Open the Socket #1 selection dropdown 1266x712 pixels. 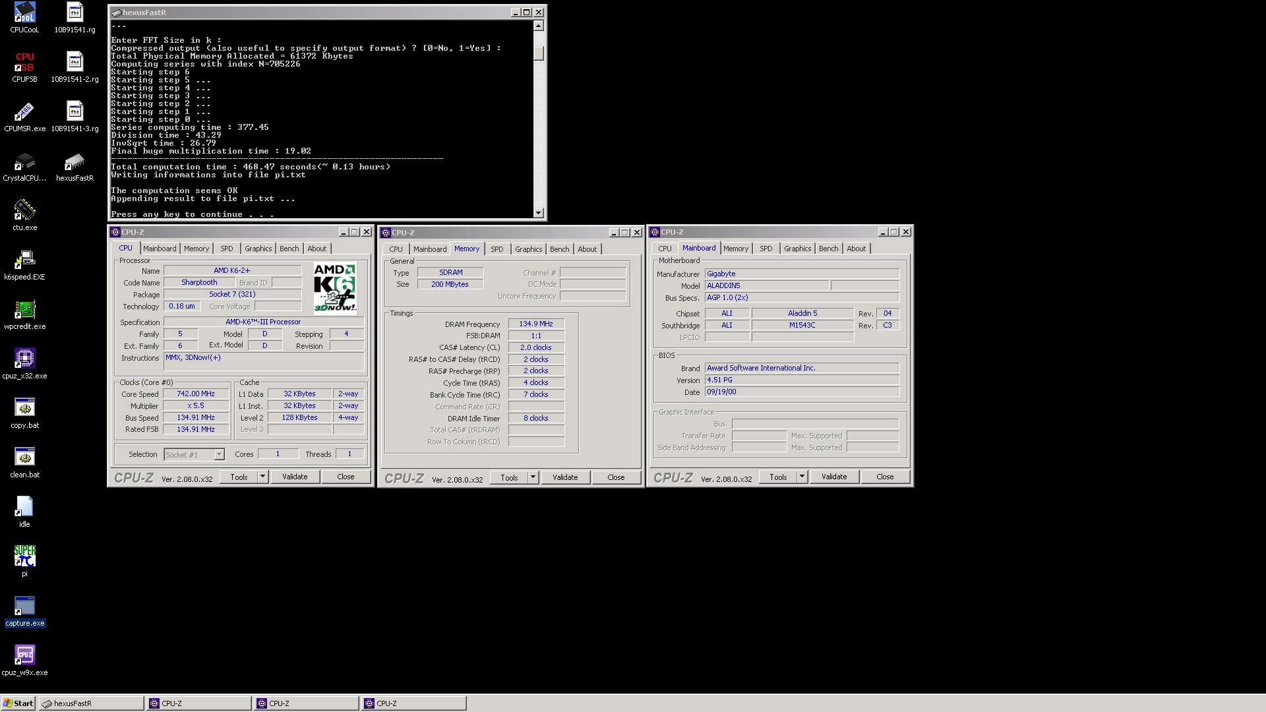[219, 455]
